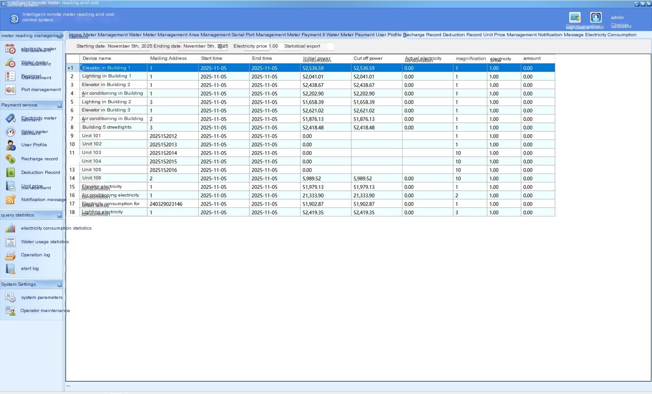Switch to Home tab

click(75, 35)
